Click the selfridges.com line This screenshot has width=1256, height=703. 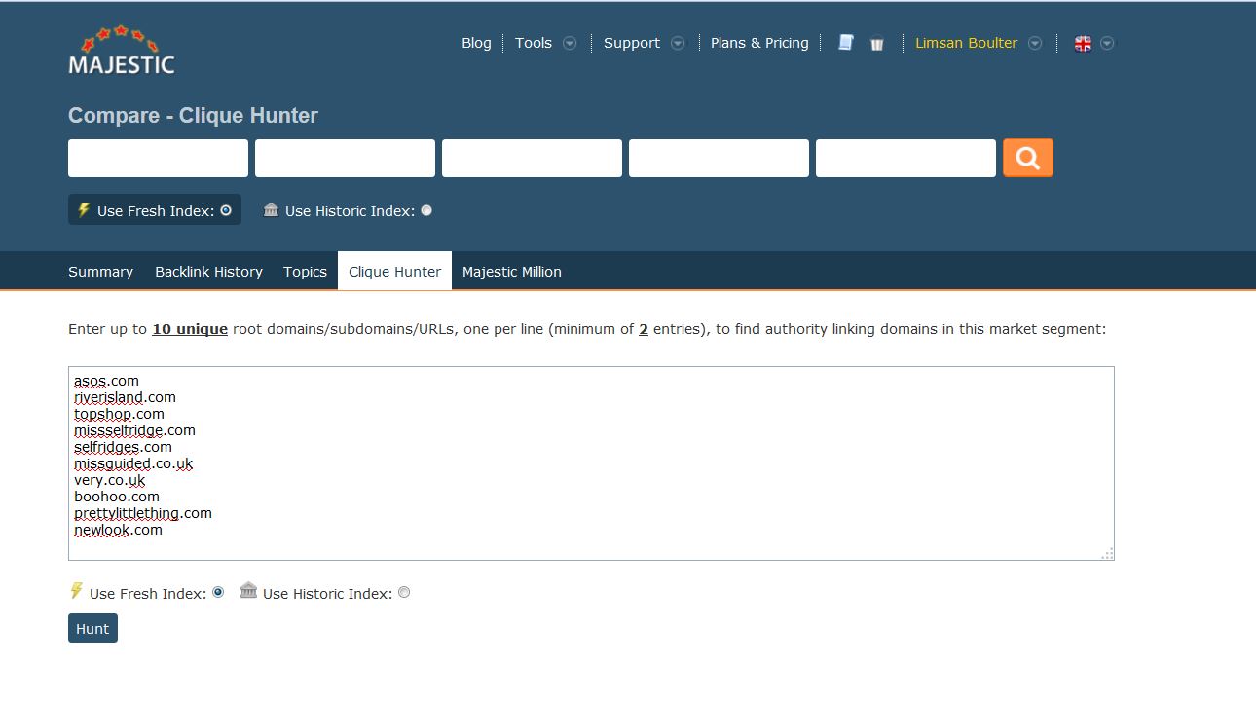tap(123, 447)
